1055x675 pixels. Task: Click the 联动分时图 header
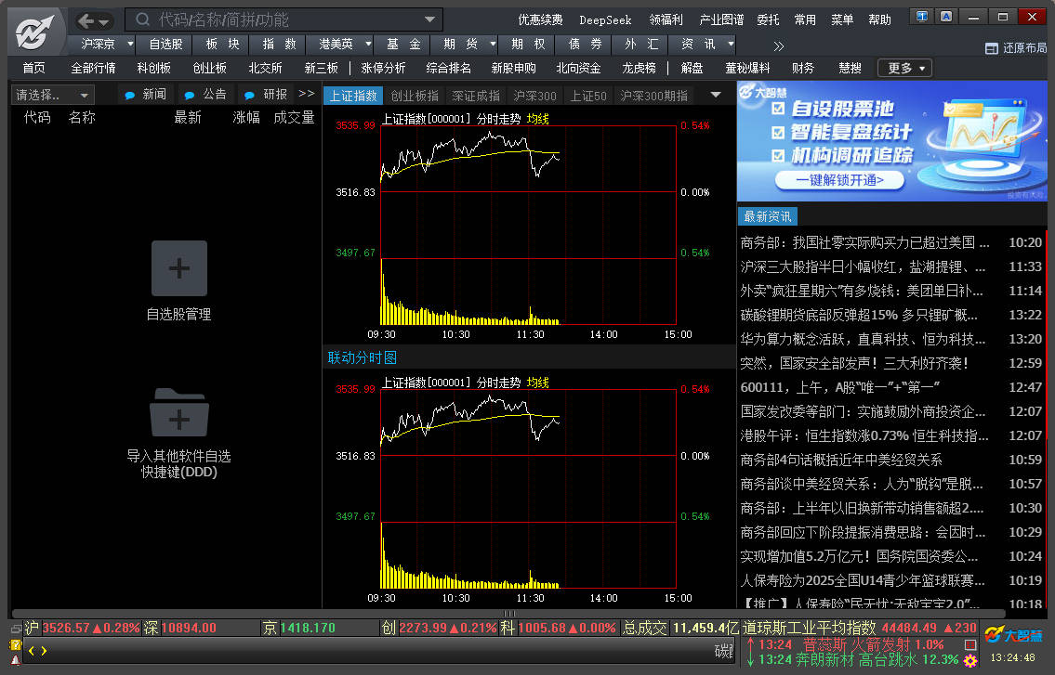pyautogui.click(x=362, y=357)
